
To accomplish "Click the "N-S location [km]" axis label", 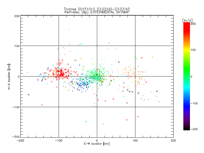I will [x=9, y=76].
